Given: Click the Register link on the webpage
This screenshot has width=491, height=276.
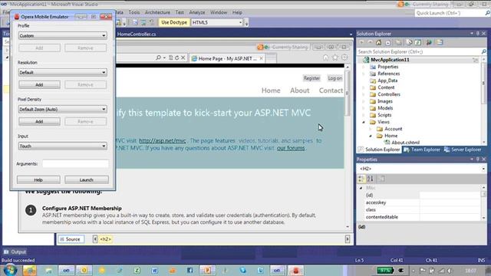Looking at the screenshot, I should 311,78.
